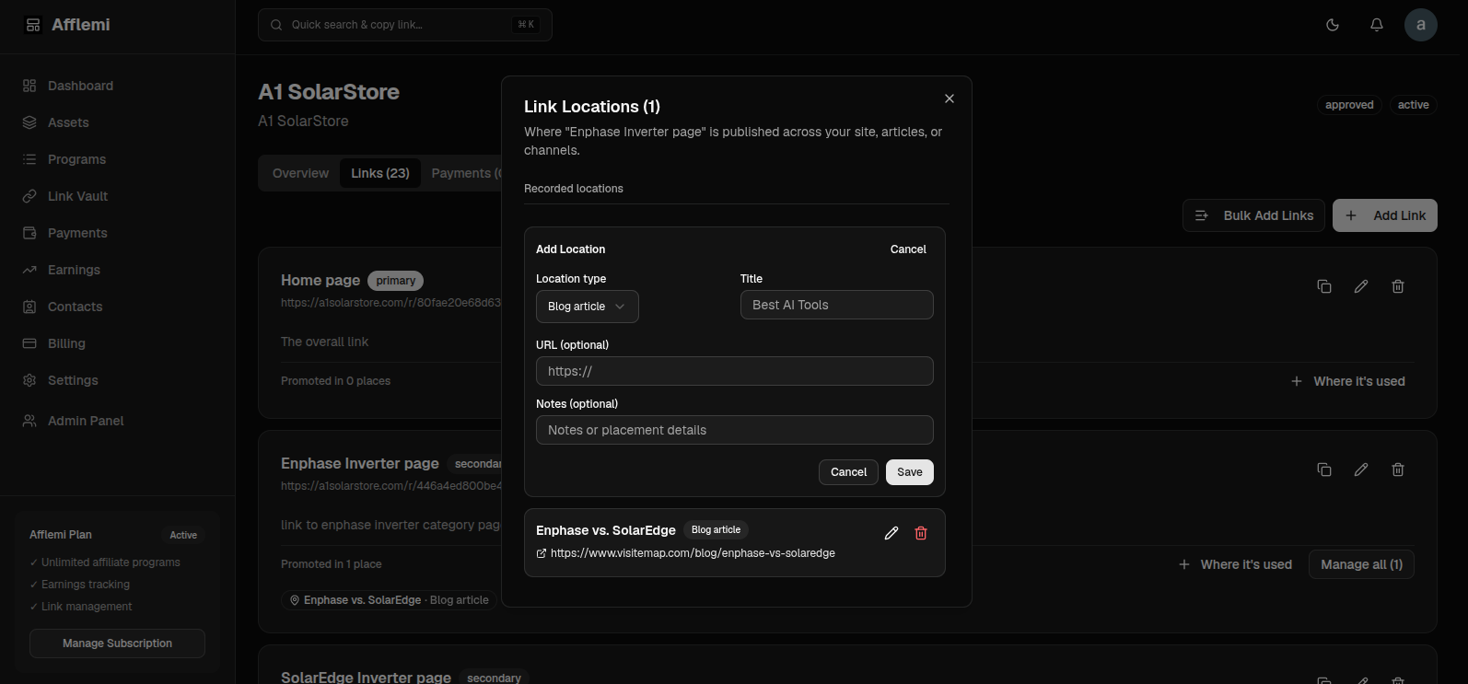
Task: Click Active badge on Afflemi Plan
Action: tap(183, 535)
